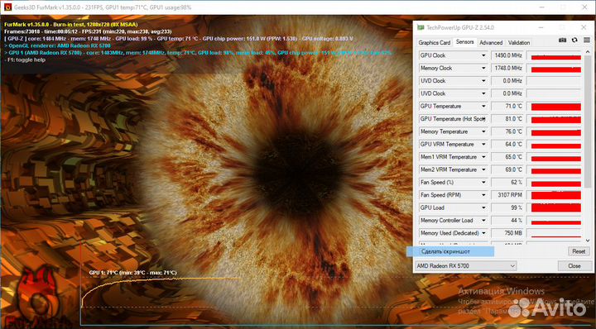Image resolution: width=596 pixels, height=329 pixels.
Task: Click the Reset button in GPU-Z
Action: 579,251
